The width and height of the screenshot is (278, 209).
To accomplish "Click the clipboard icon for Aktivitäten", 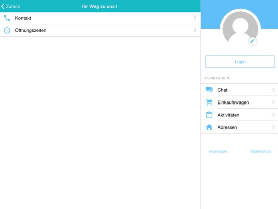I will click(209, 115).
